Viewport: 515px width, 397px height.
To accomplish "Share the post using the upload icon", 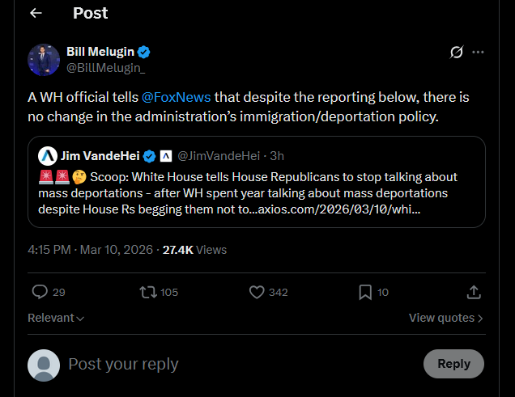I will (x=474, y=292).
